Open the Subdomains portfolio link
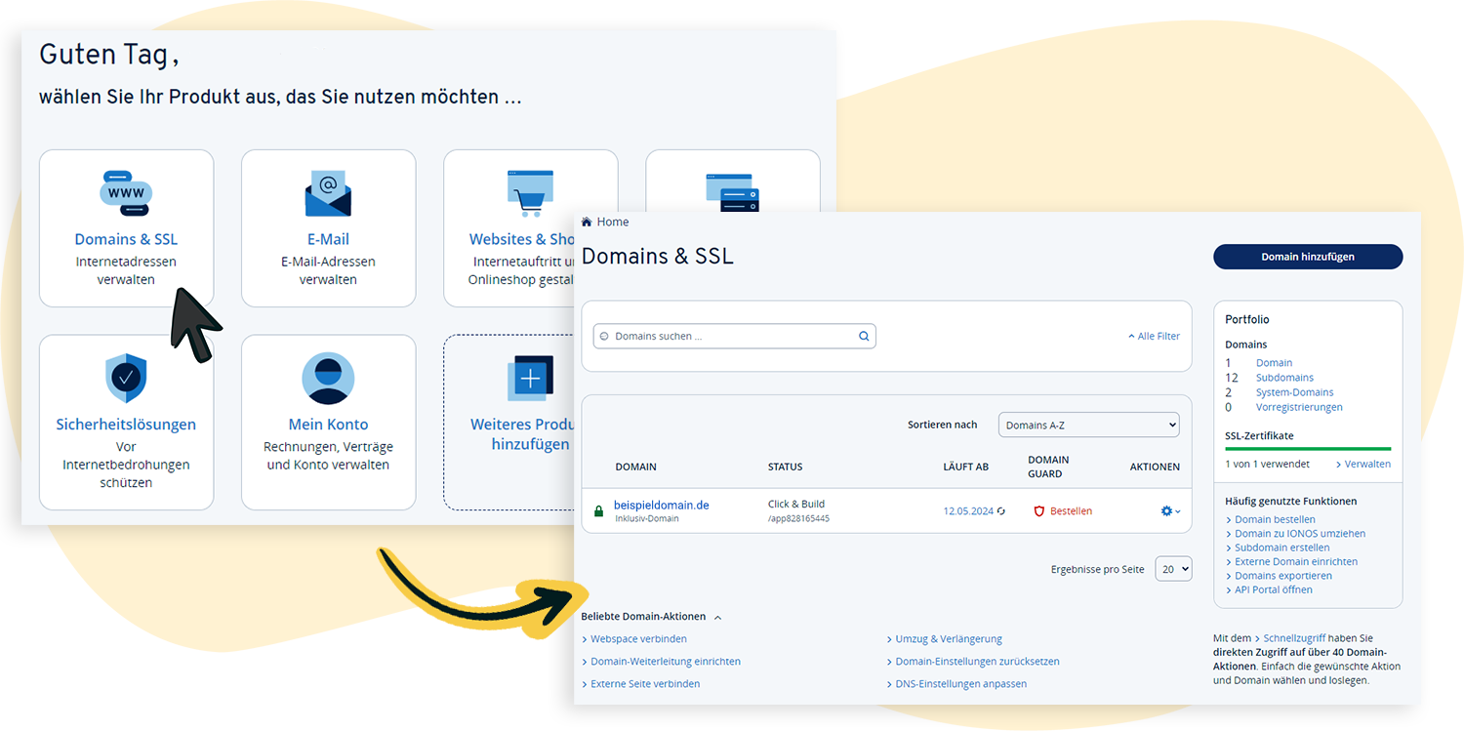The image size is (1464, 731). point(1284,378)
